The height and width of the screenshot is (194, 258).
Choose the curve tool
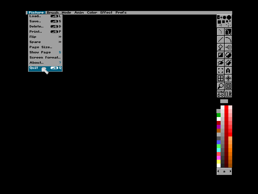point(228,39)
